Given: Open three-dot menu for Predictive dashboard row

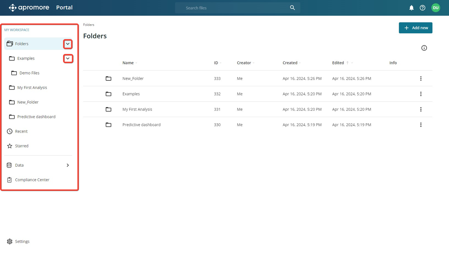Looking at the screenshot, I should (x=421, y=125).
